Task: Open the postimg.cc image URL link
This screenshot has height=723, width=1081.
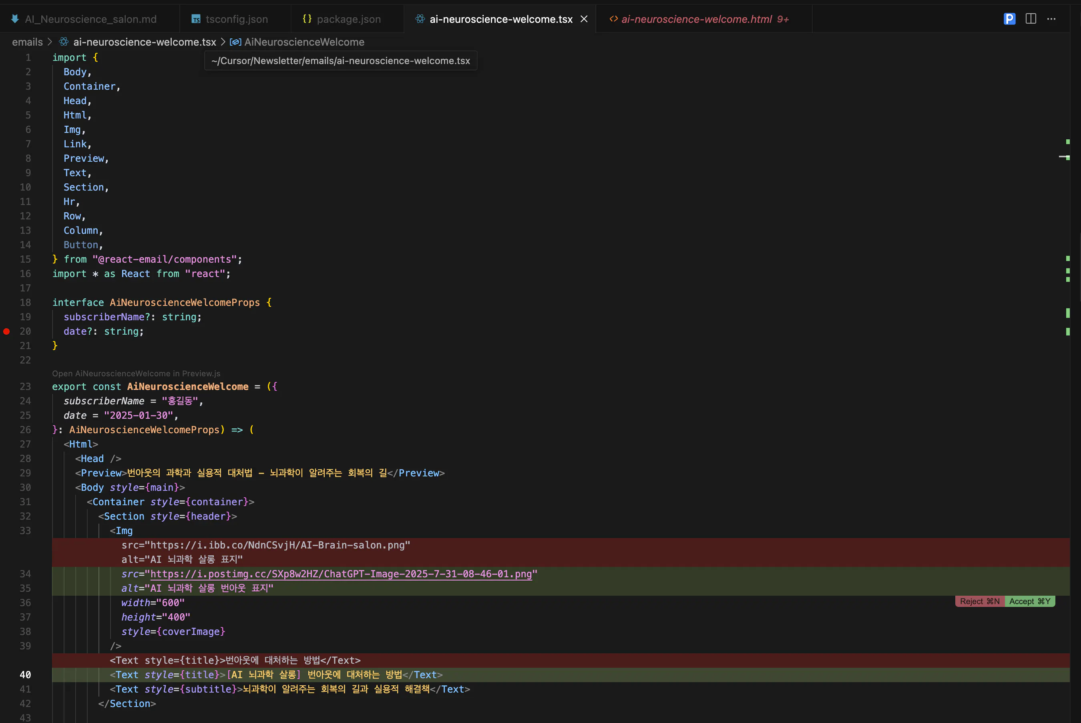Action: (x=341, y=574)
